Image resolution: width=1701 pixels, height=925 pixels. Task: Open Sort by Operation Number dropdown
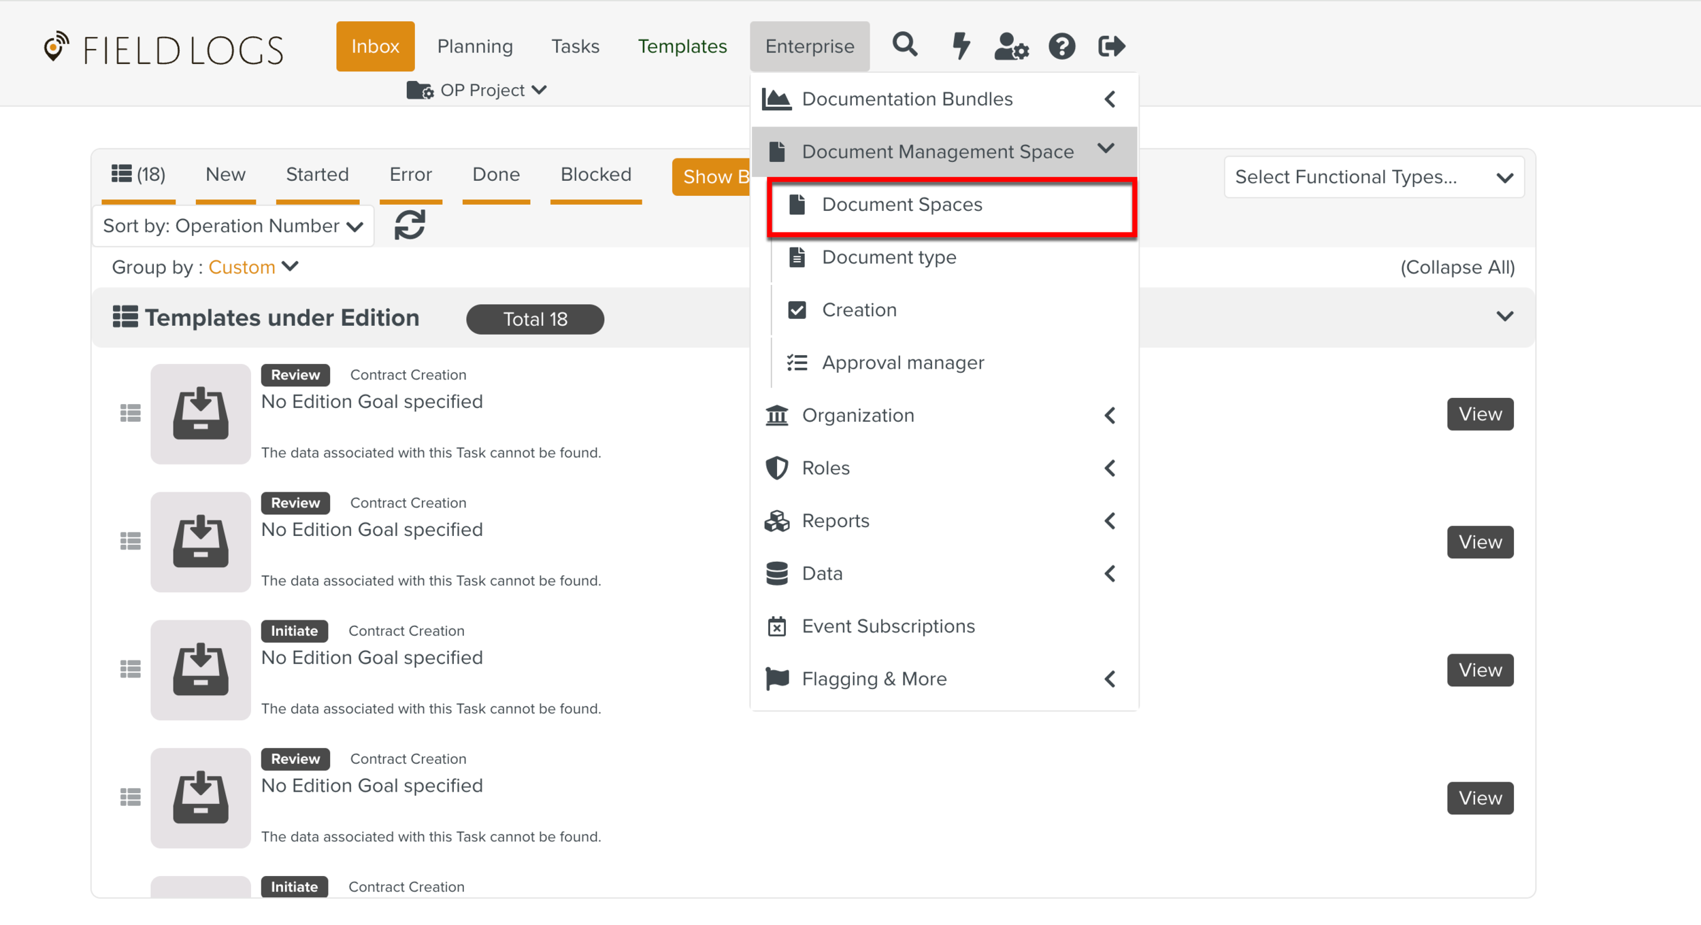(233, 226)
